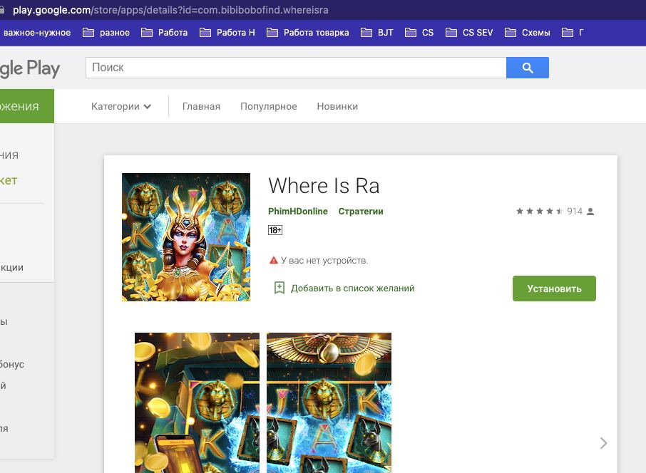Click the 18+ age rating badge

click(275, 230)
